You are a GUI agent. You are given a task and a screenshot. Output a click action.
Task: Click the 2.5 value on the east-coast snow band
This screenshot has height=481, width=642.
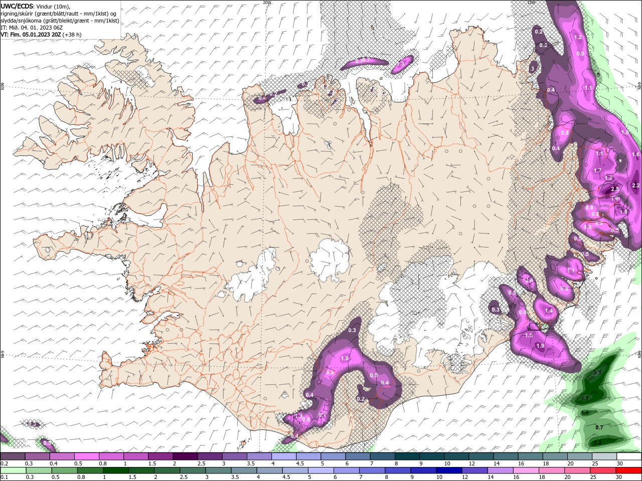[x=615, y=189]
